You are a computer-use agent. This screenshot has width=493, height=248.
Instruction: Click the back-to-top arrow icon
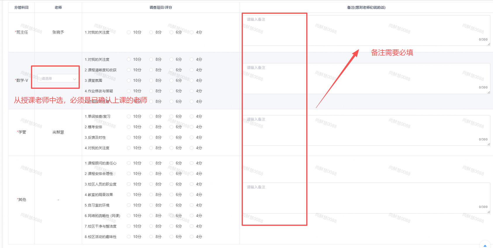(485, 245)
